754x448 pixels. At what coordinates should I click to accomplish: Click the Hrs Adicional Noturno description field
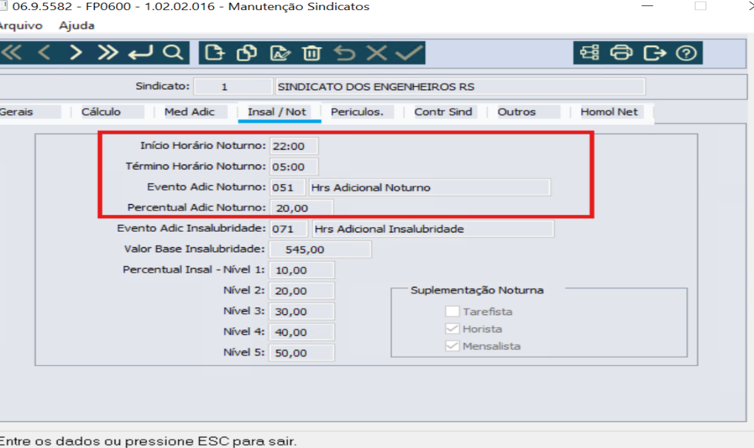click(x=430, y=187)
